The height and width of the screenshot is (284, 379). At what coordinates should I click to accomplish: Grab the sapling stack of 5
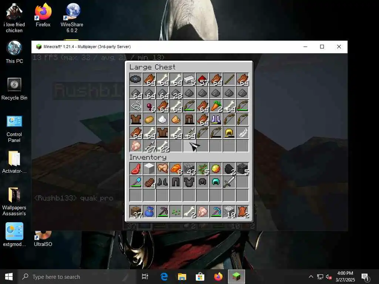point(202,169)
